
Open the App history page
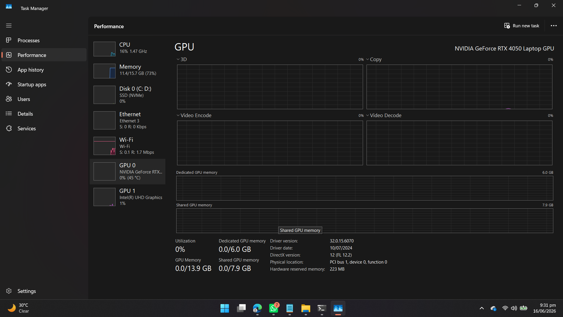(44, 70)
